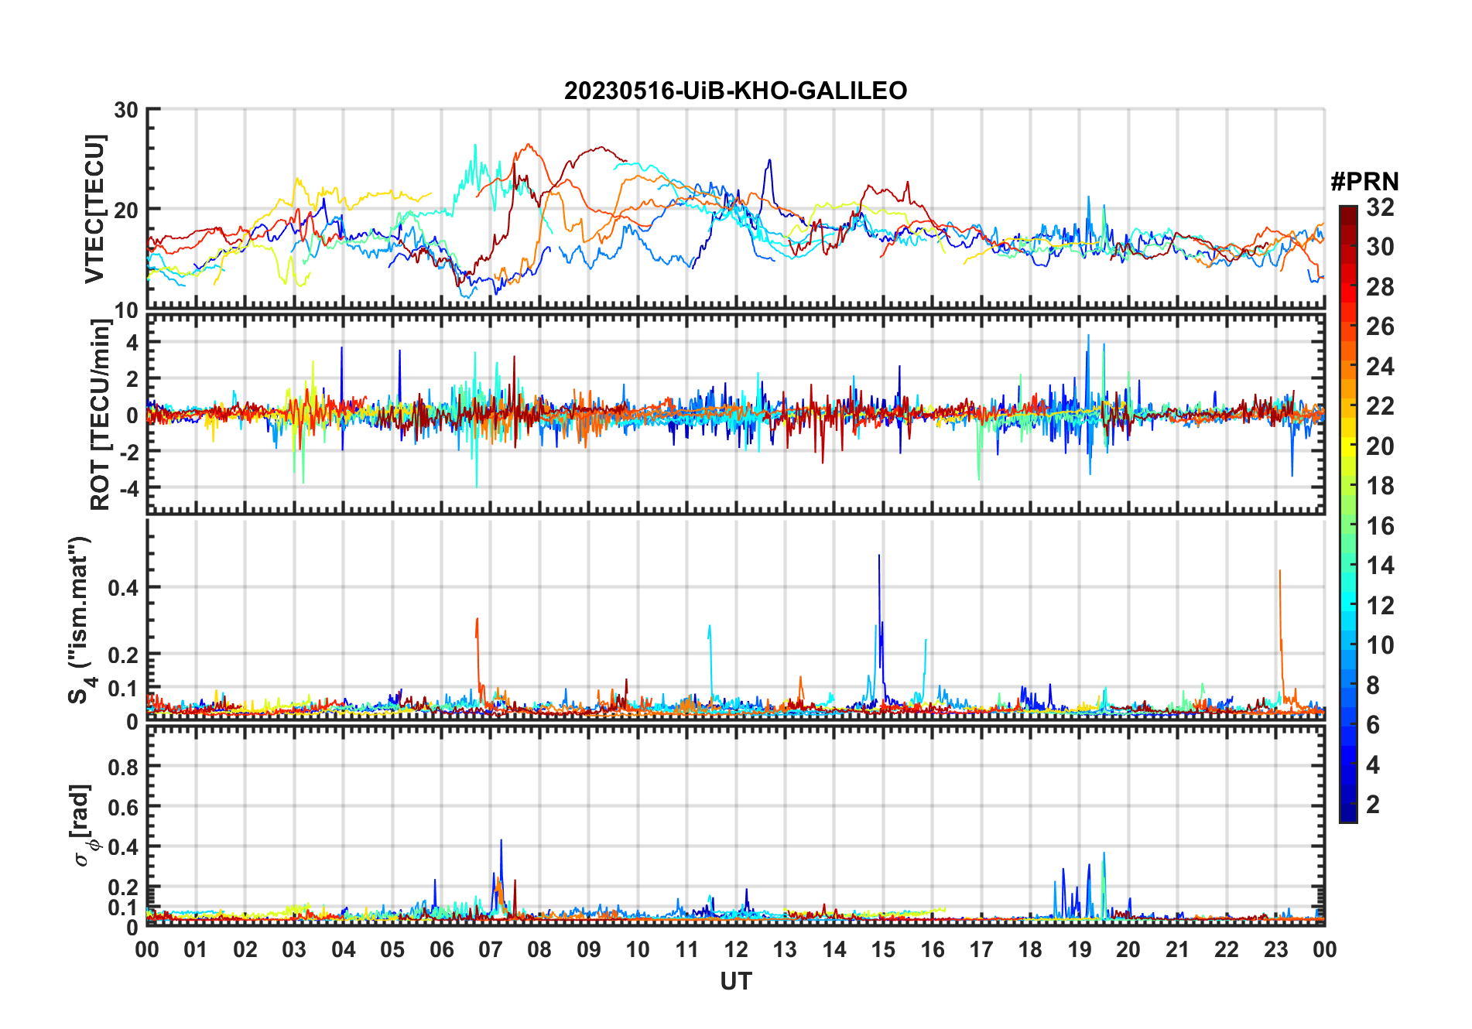Select UT axis tick label "21"
The width and height of the screenshot is (1472, 1029).
pos(1177,950)
